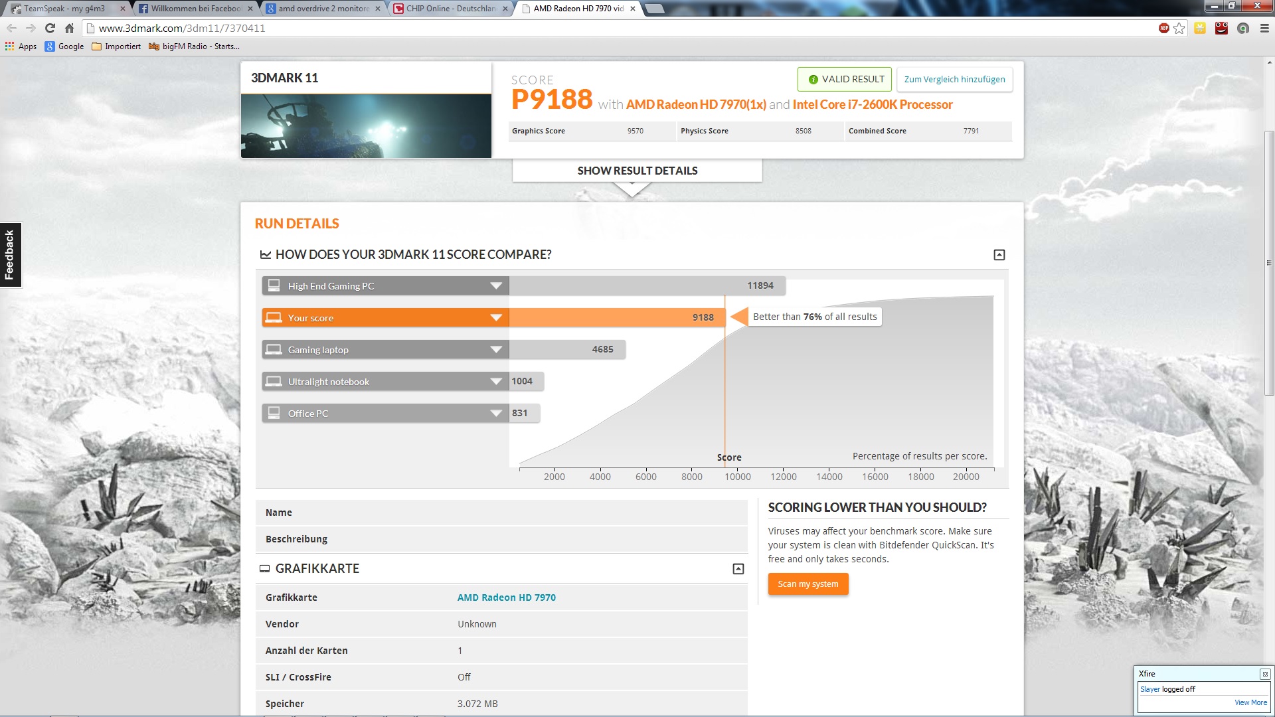Click SHOW RESULT DETAILS toggle

pyautogui.click(x=637, y=171)
